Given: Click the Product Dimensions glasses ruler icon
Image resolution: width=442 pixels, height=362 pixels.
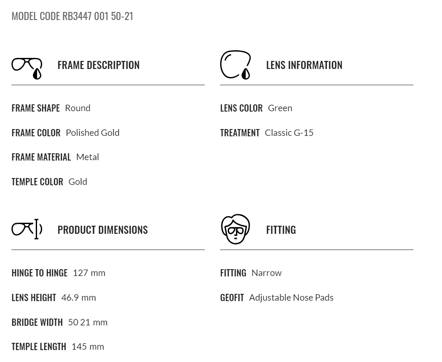Looking at the screenshot, I should (27, 229).
